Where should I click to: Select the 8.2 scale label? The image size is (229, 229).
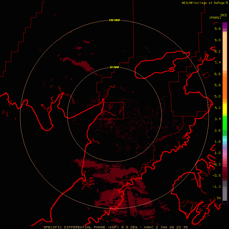point(218,51)
